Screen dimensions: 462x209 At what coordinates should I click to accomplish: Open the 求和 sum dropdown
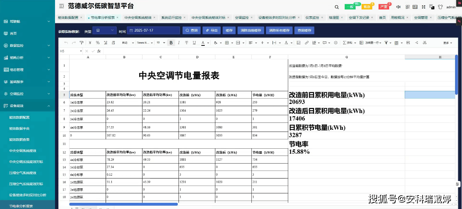(350, 43)
